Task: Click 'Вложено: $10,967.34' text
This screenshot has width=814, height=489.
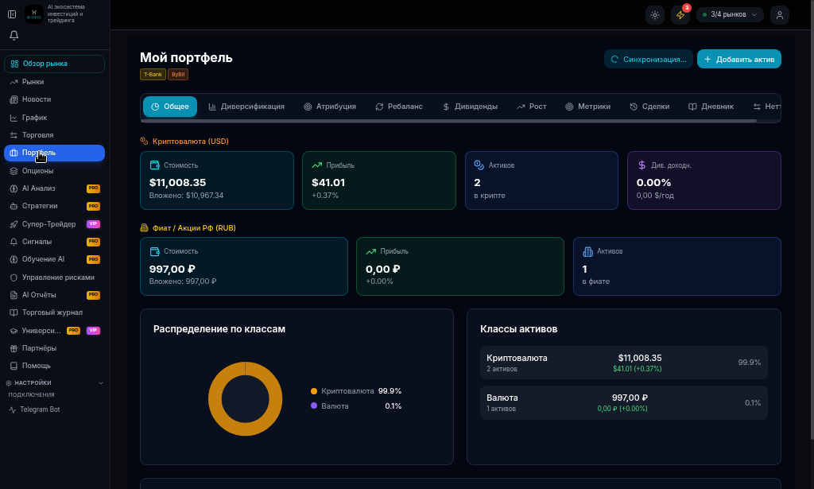Action: click(x=186, y=196)
